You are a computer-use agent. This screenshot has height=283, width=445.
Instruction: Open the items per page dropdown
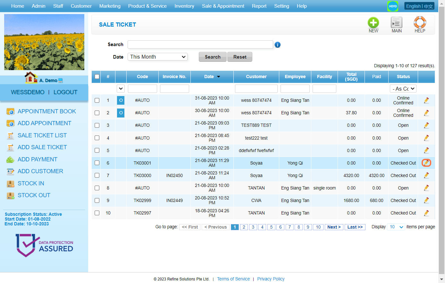[x=396, y=227]
